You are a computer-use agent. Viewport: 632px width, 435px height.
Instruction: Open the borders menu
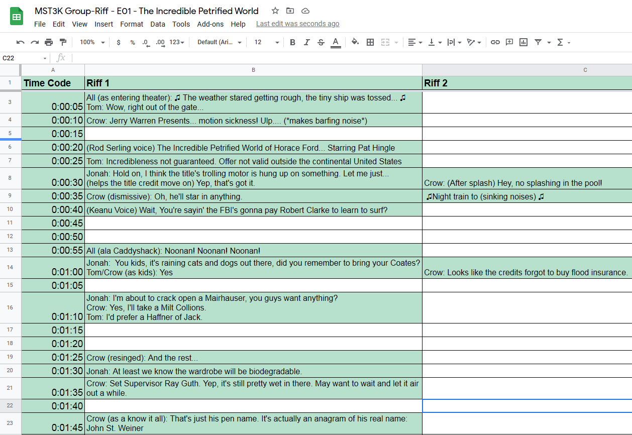click(370, 42)
